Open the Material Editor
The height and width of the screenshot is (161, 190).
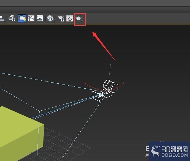pyautogui.click(x=50, y=18)
